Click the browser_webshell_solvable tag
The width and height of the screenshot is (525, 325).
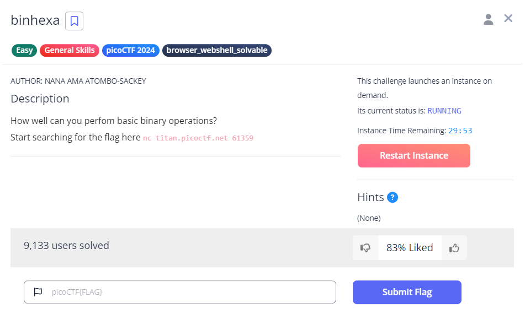[x=217, y=50]
